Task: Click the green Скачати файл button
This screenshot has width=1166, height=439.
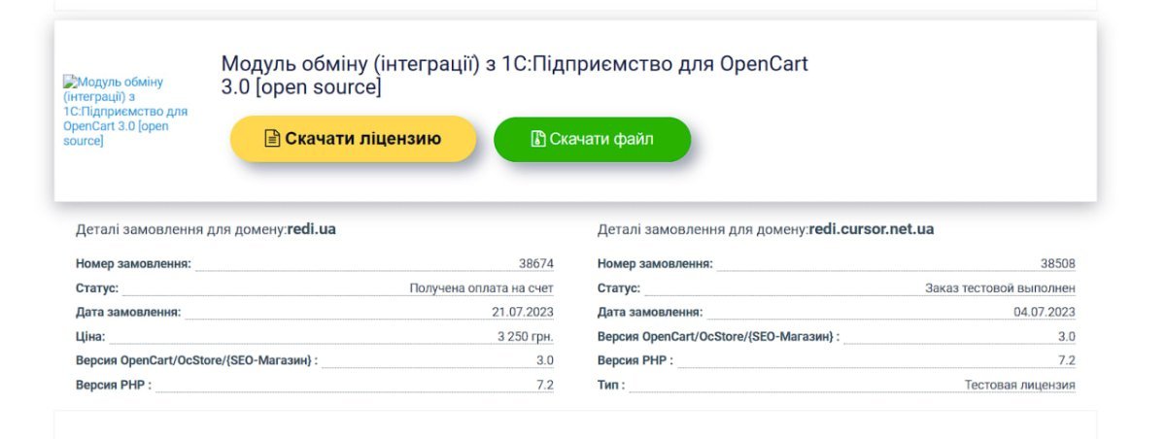Action: (x=593, y=139)
